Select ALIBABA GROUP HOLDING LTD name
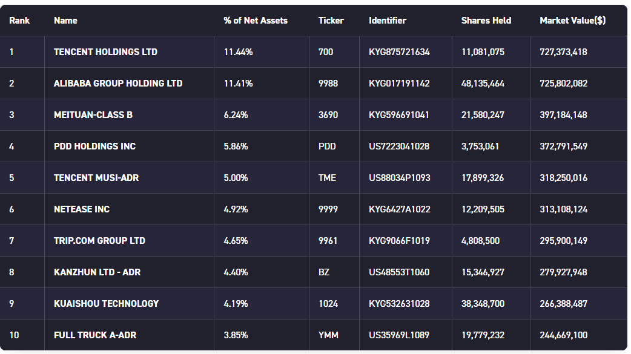The height and width of the screenshot is (354, 631). [118, 84]
